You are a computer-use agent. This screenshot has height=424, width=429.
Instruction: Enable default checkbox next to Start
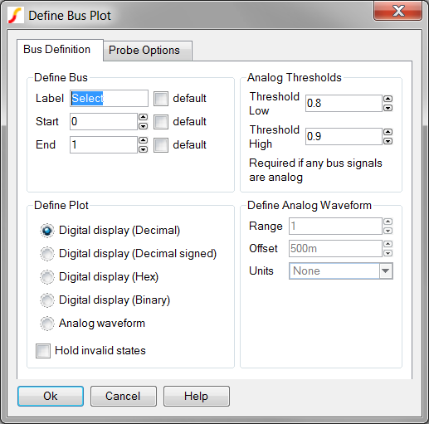pos(161,122)
